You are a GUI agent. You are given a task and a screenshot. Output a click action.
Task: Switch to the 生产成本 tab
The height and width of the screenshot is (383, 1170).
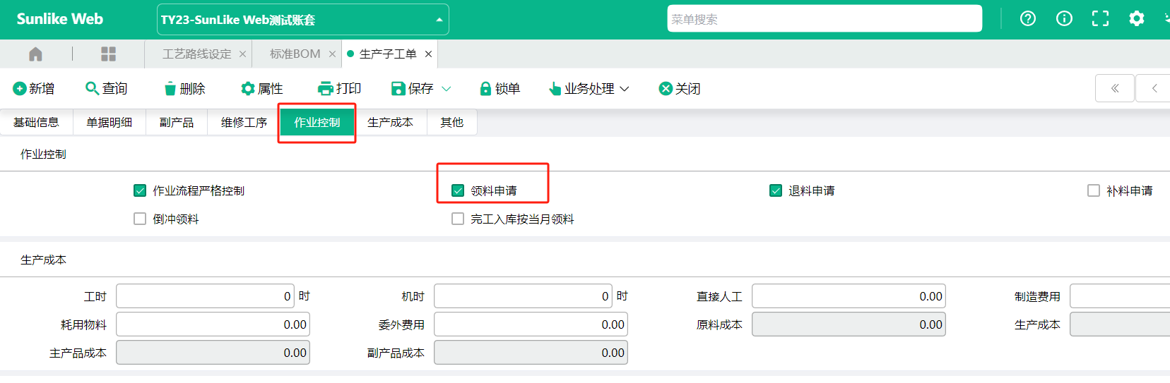point(390,123)
